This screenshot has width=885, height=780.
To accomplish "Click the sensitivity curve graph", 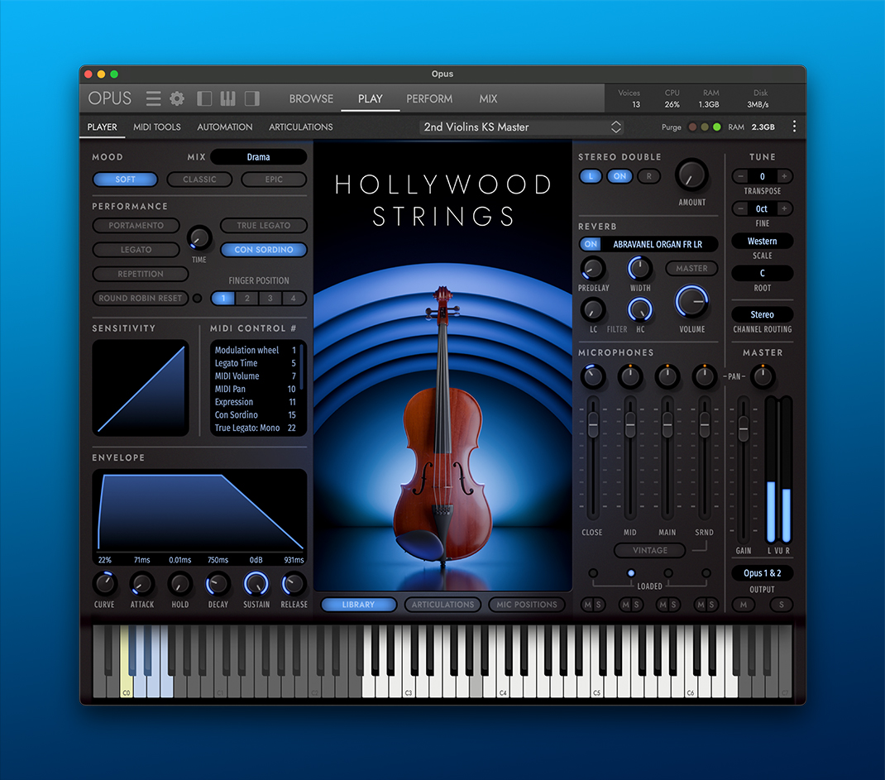I will (141, 388).
